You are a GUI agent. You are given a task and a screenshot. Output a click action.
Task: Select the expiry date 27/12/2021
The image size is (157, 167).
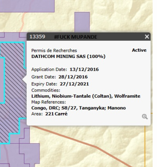(x=74, y=84)
